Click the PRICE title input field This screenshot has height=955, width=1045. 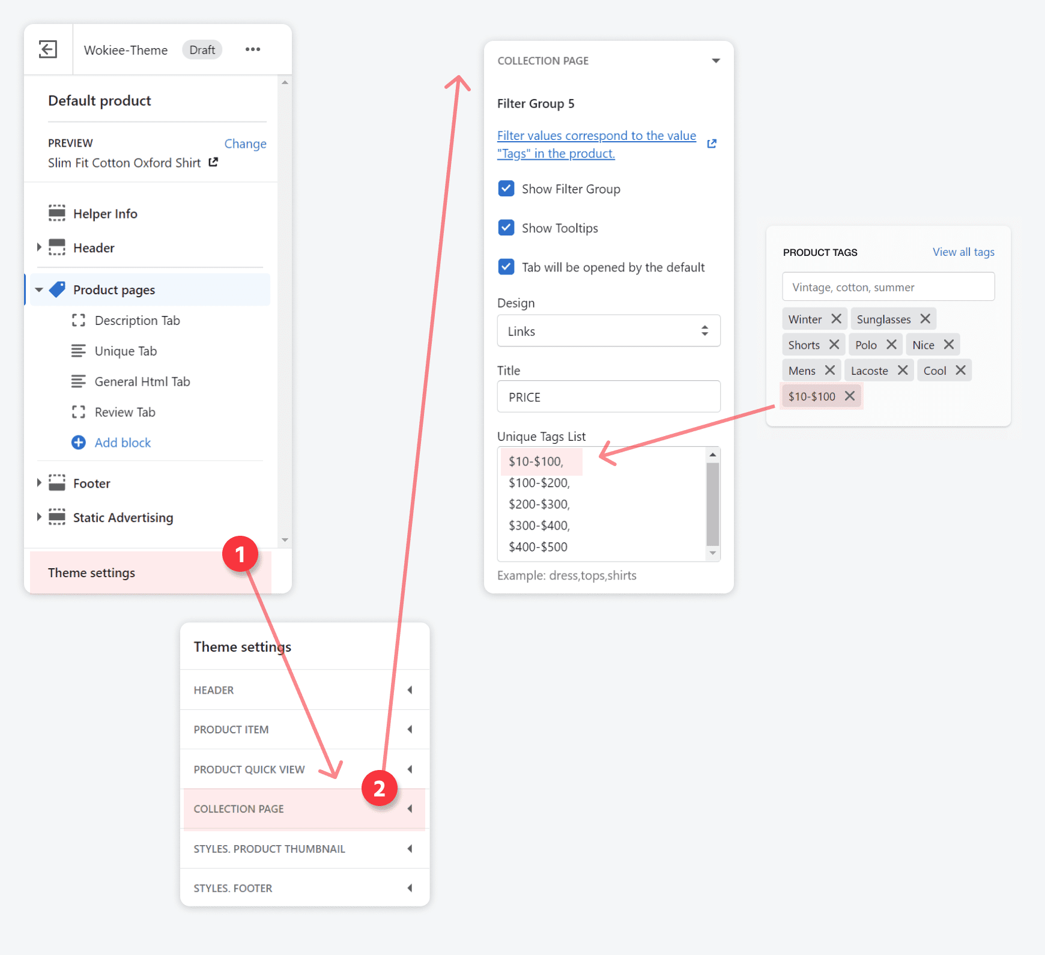(x=608, y=397)
